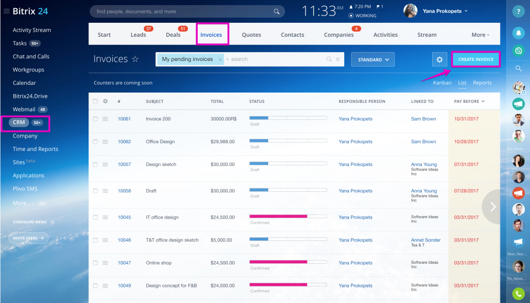
Task: Click the Invite Users button
Action: coord(28,238)
